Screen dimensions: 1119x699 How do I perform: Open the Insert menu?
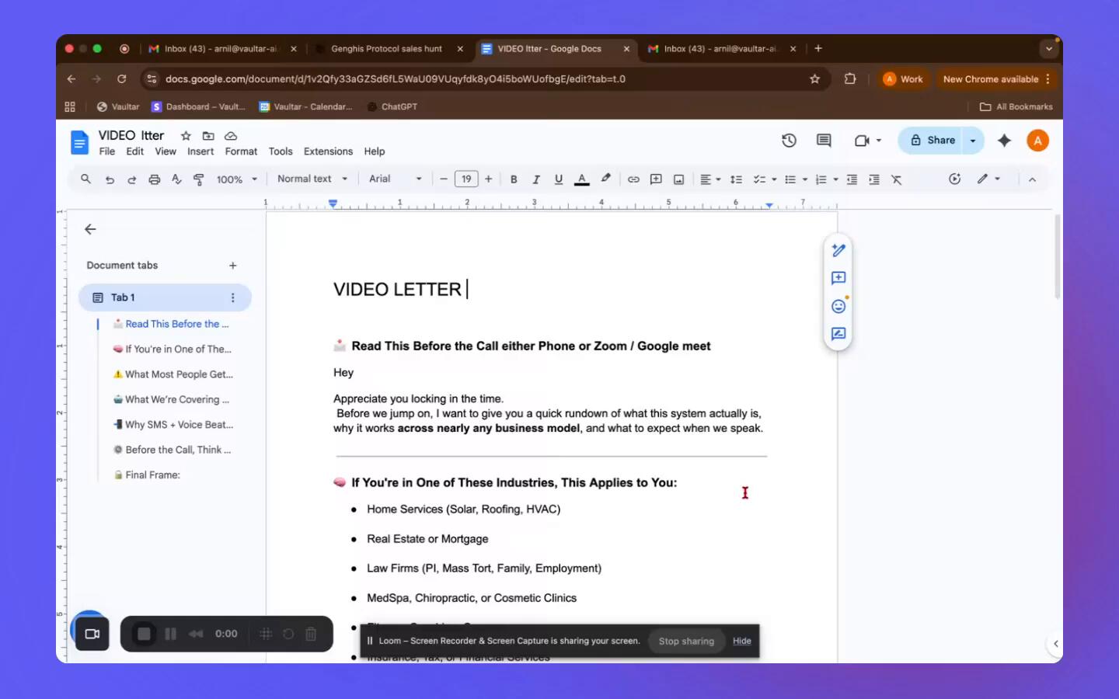point(200,151)
